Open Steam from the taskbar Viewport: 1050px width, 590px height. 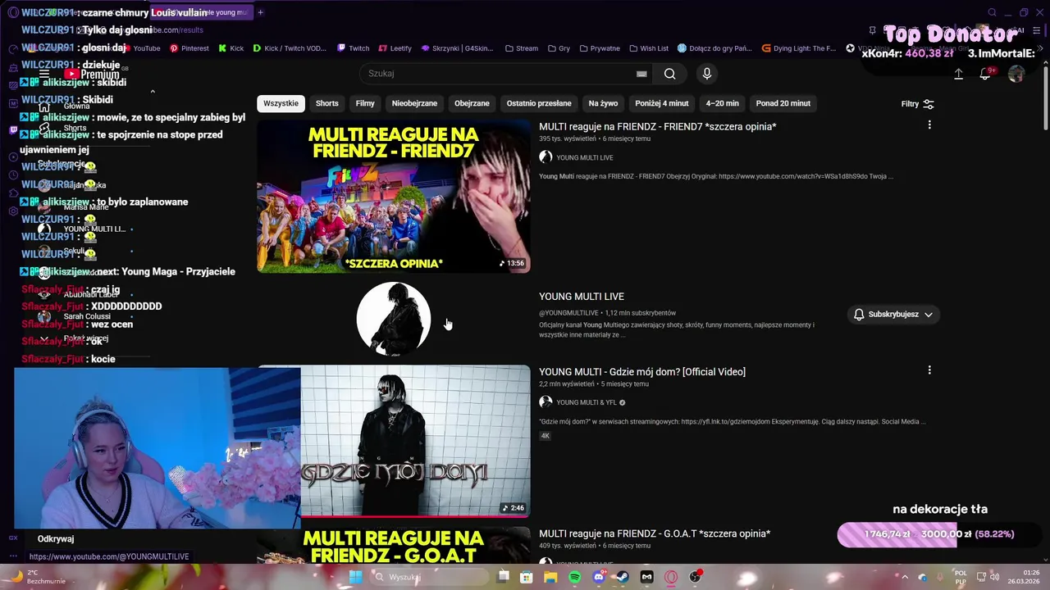click(623, 577)
